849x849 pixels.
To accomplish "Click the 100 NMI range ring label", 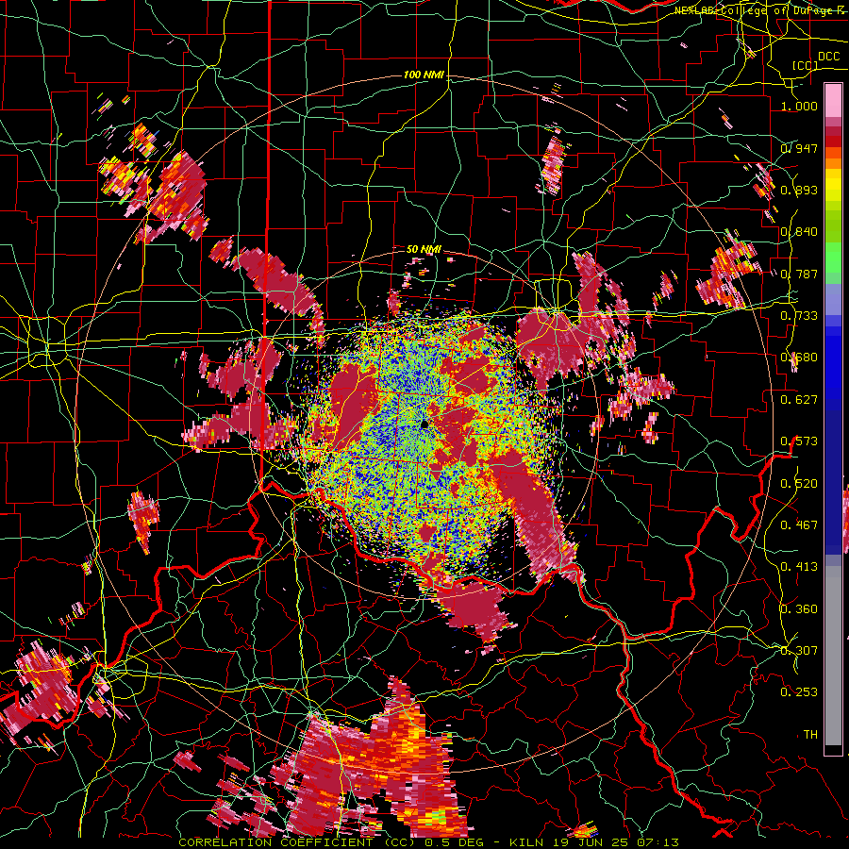I will point(424,75).
